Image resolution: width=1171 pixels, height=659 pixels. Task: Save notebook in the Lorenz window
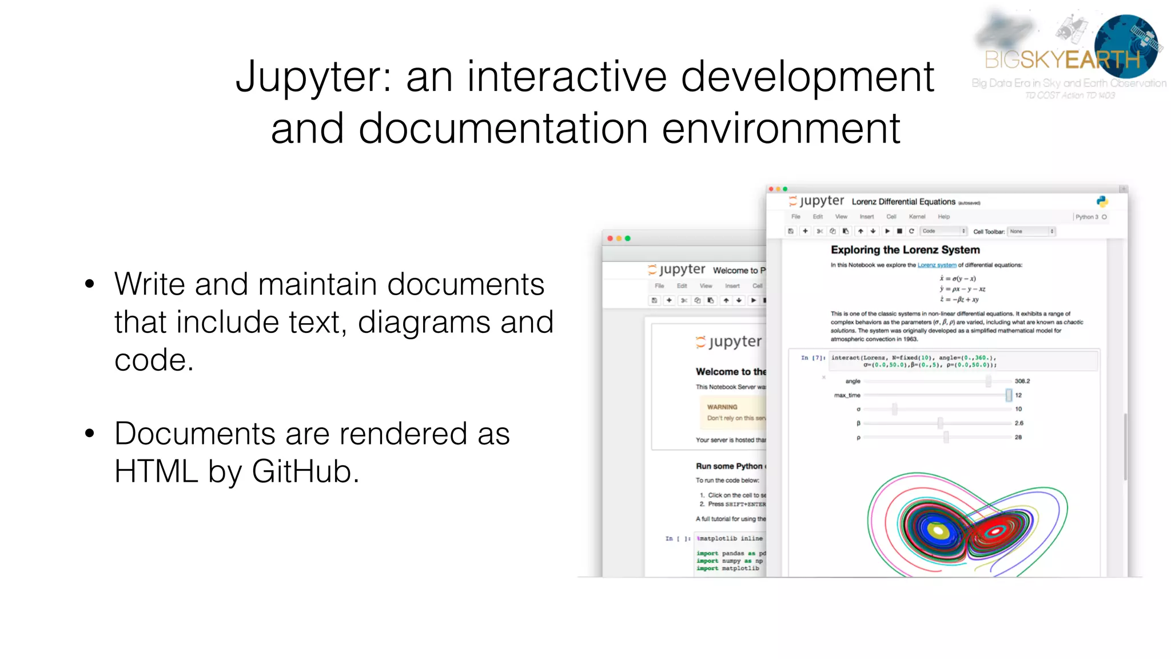coord(791,231)
